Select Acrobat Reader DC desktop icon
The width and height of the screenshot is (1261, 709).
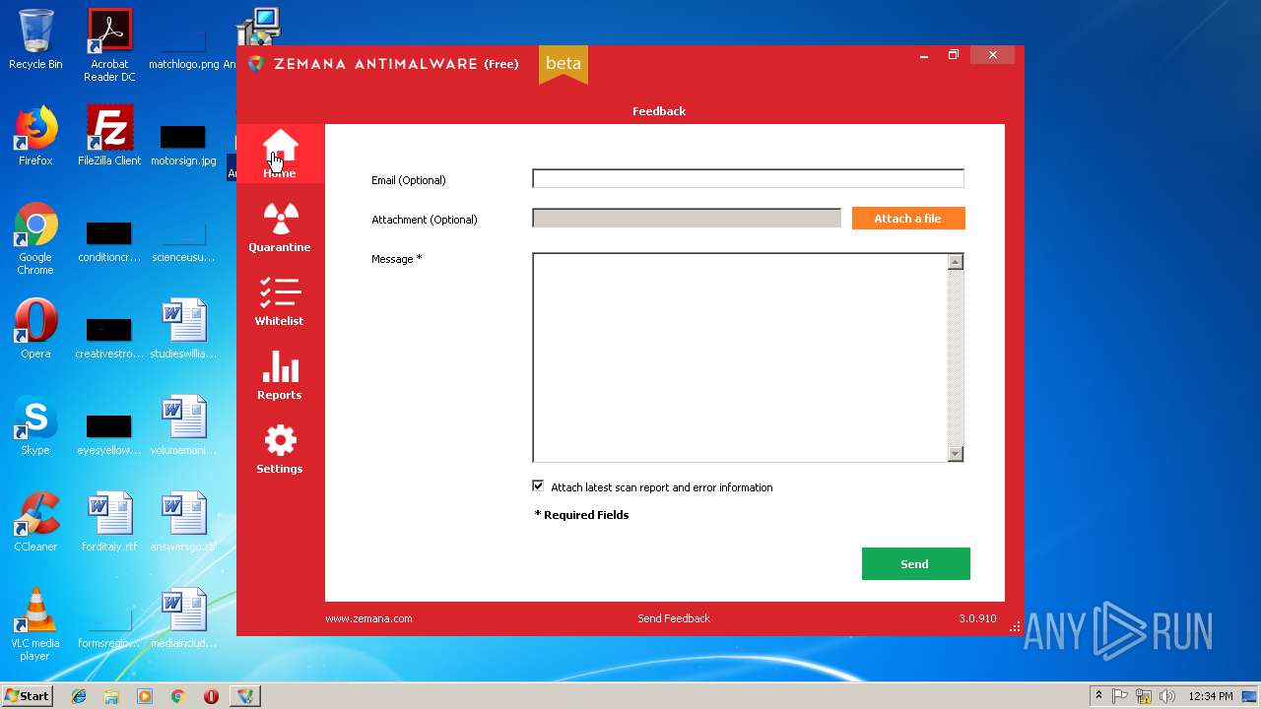109,45
